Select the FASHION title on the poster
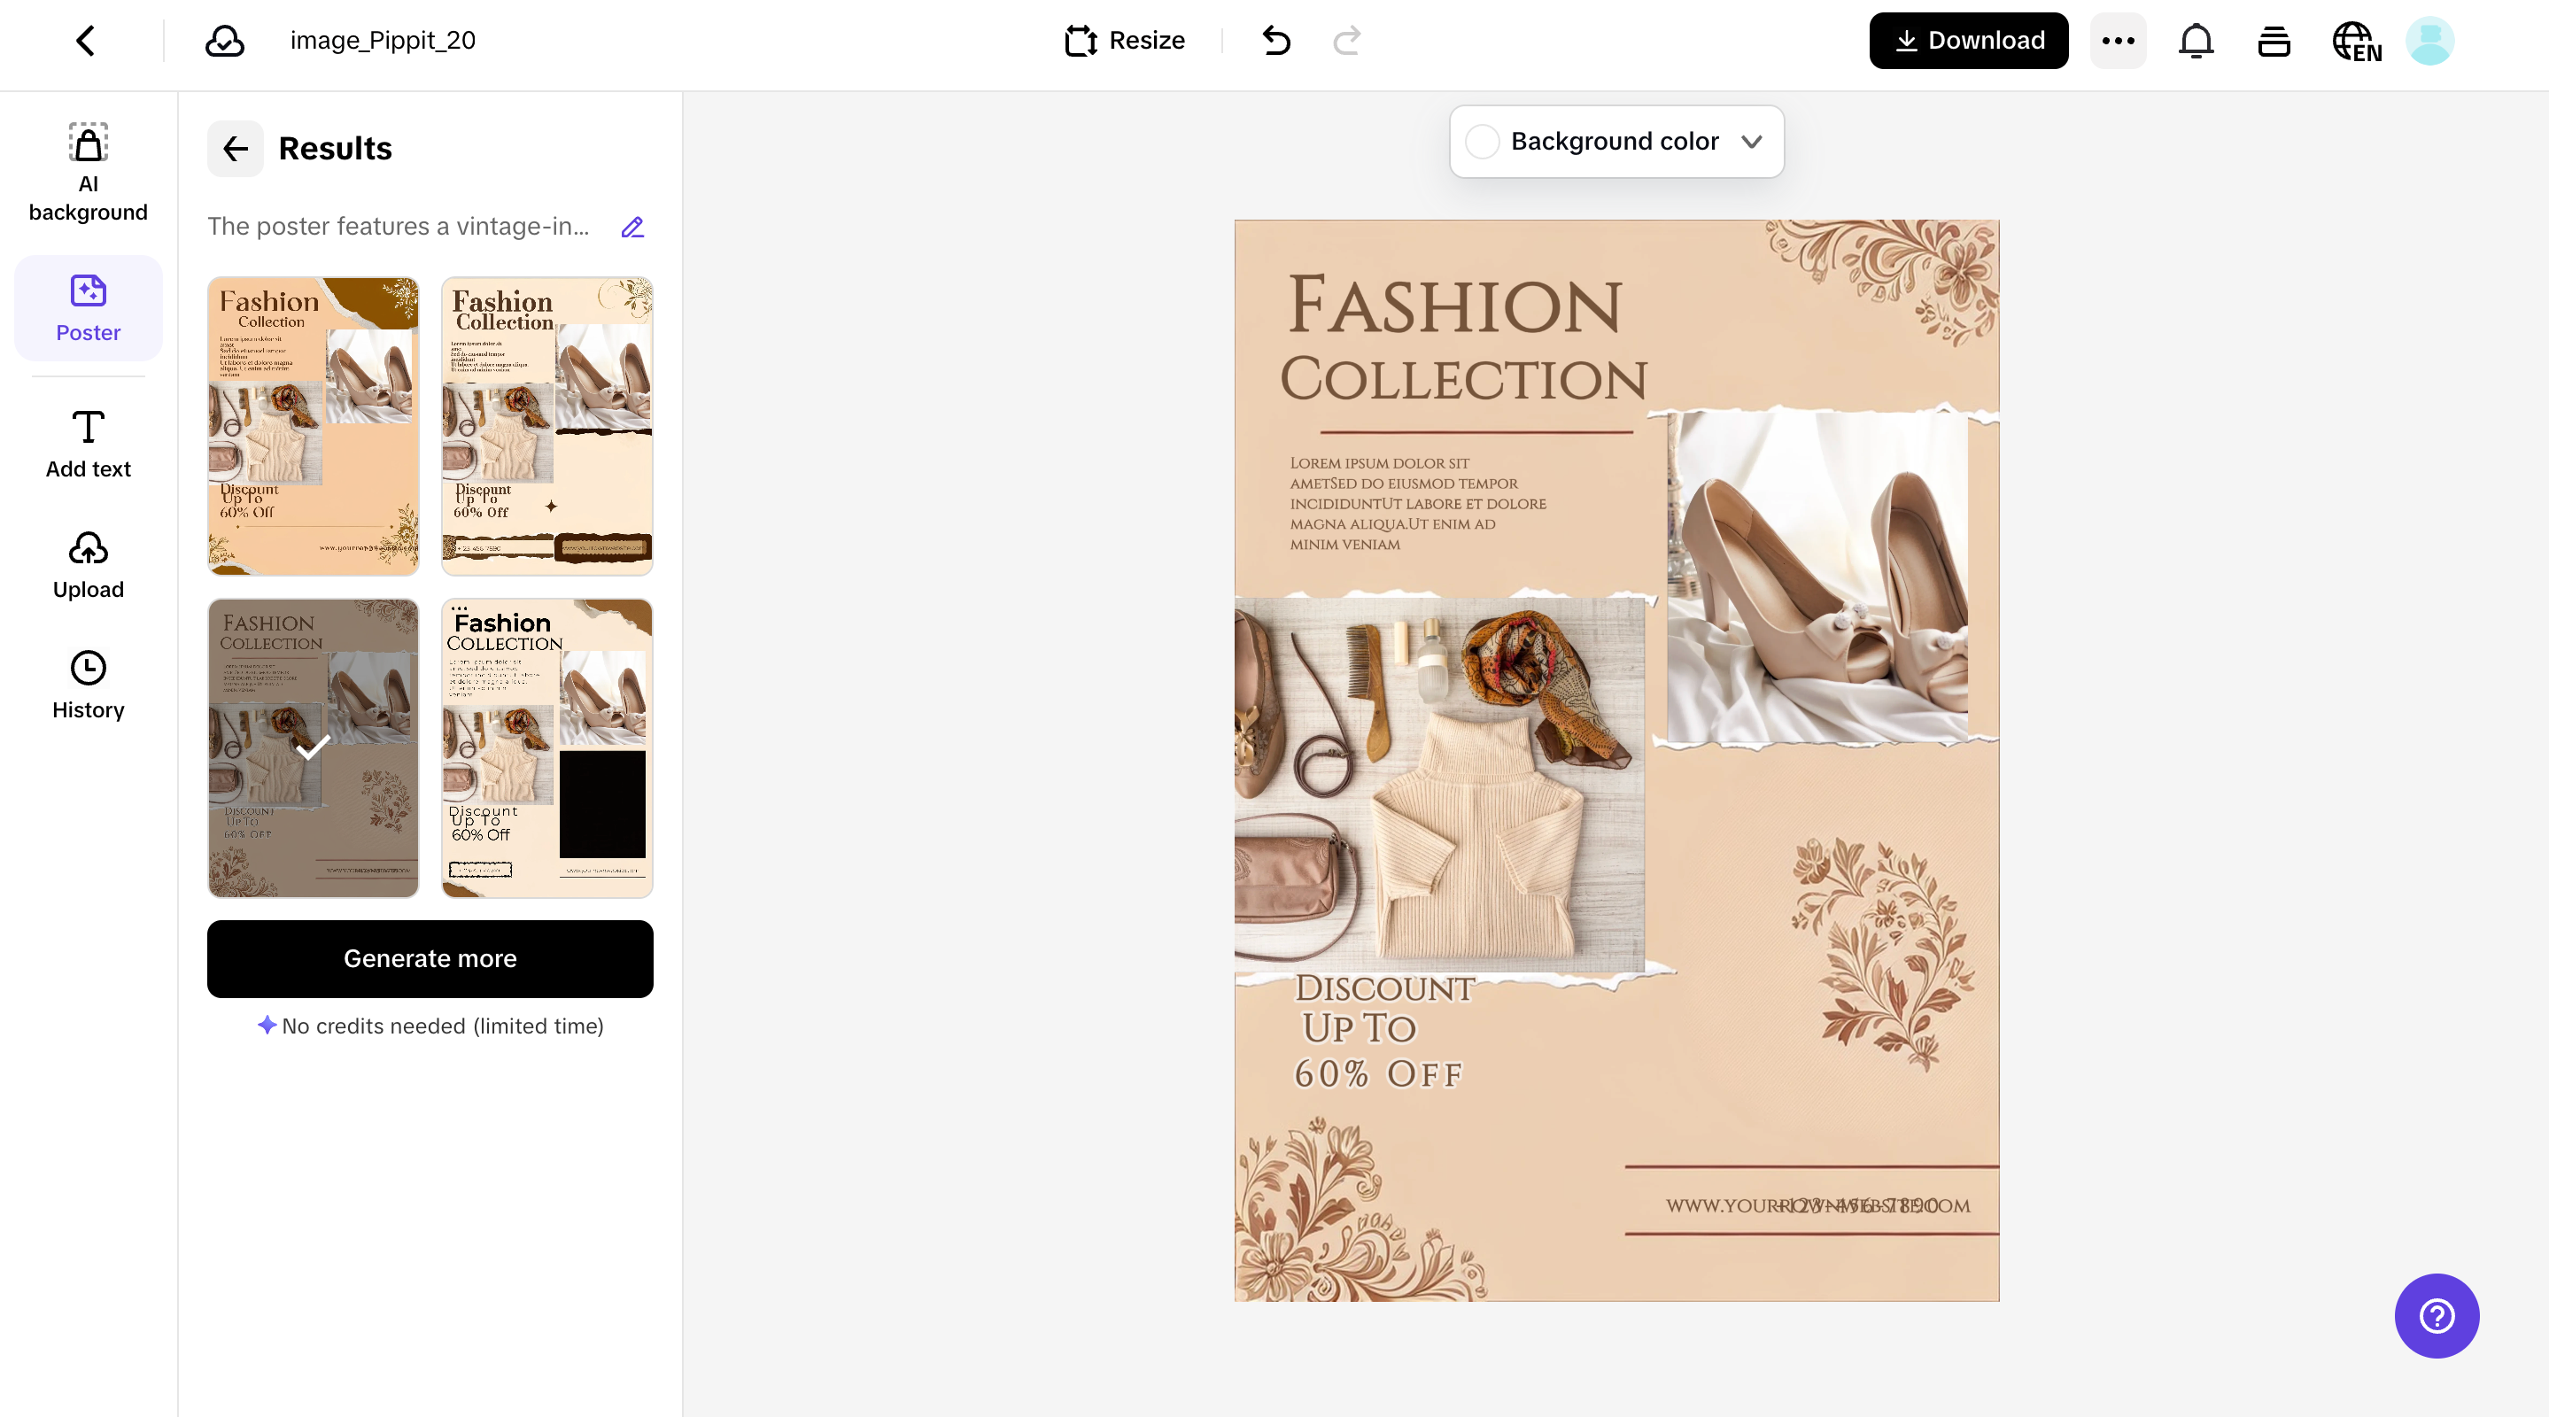2549x1417 pixels. coord(1454,305)
